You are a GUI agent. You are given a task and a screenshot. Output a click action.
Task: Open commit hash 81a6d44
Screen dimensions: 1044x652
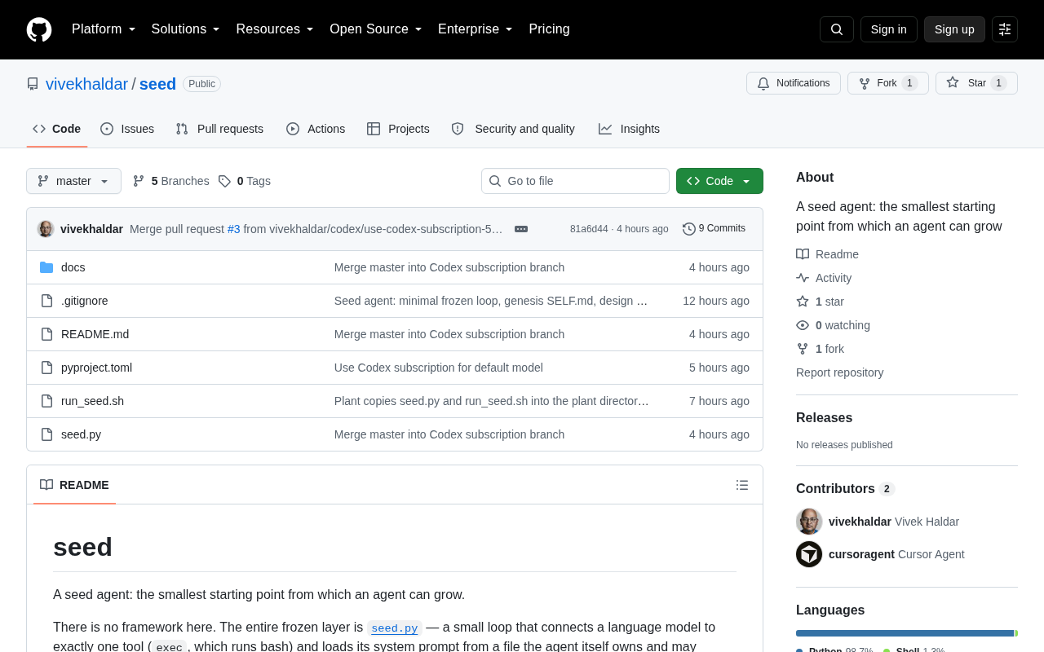pos(589,229)
